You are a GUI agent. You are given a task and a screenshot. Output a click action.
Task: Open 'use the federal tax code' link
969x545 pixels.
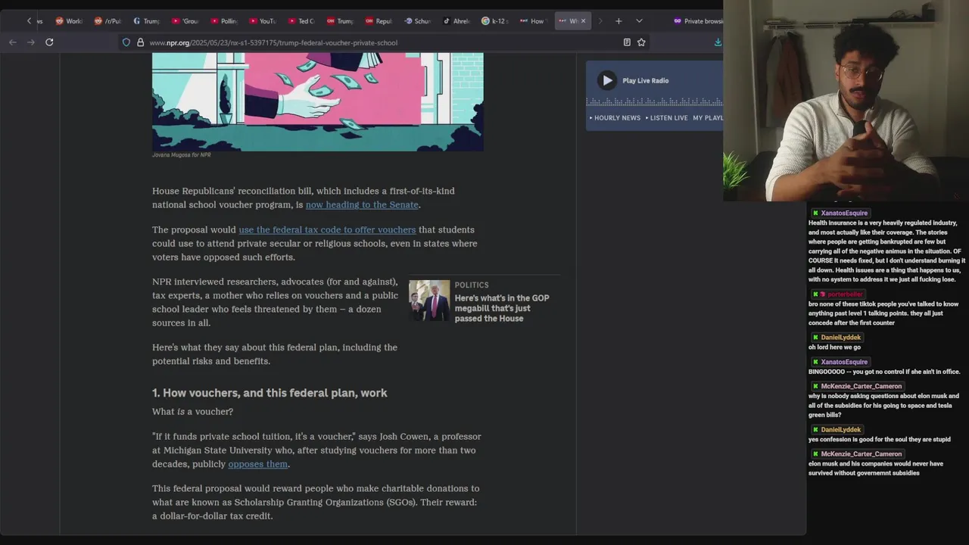point(327,229)
